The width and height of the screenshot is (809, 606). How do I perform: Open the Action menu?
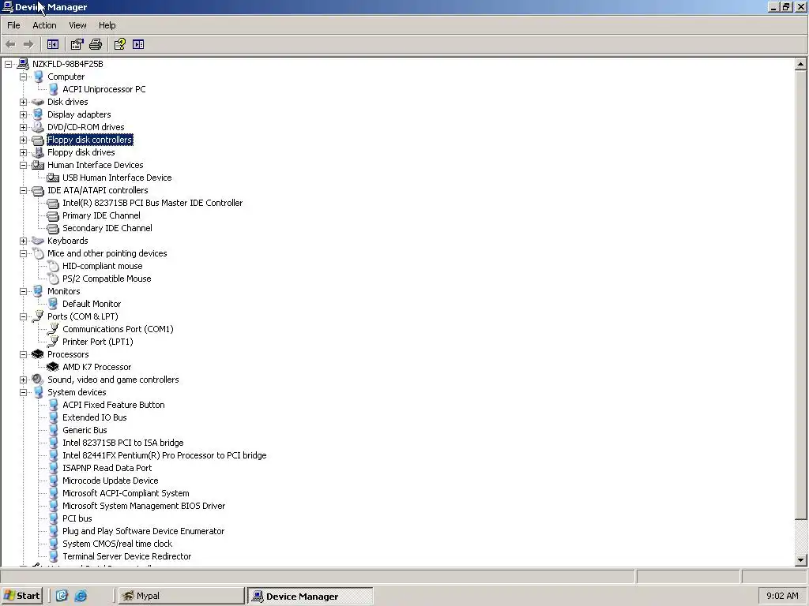44,25
